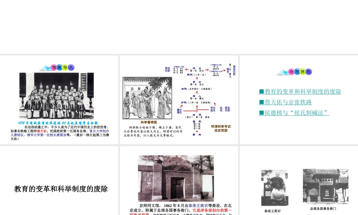358x215 pixels.
Task: Click the 合作探究 header badge
Action: pyautogui.click(x=295, y=72)
